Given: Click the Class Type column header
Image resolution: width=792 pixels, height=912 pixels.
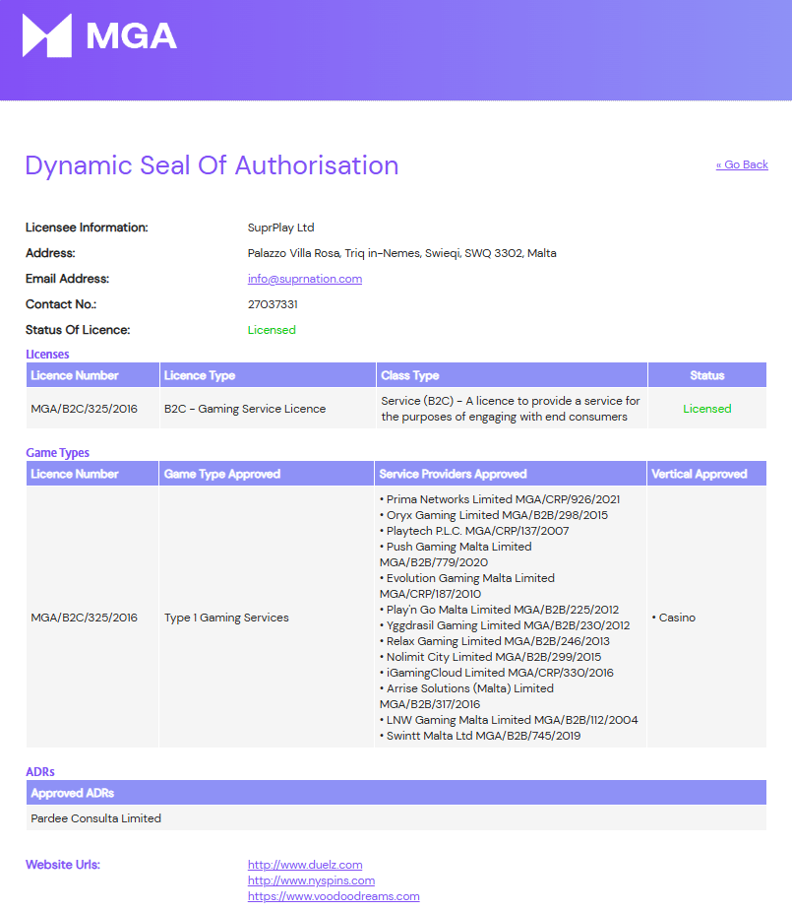Looking at the screenshot, I should (x=512, y=375).
